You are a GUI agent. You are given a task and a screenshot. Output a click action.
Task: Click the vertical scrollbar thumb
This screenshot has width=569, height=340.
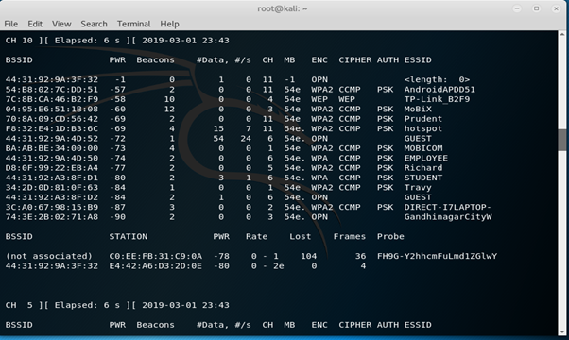coord(562,140)
